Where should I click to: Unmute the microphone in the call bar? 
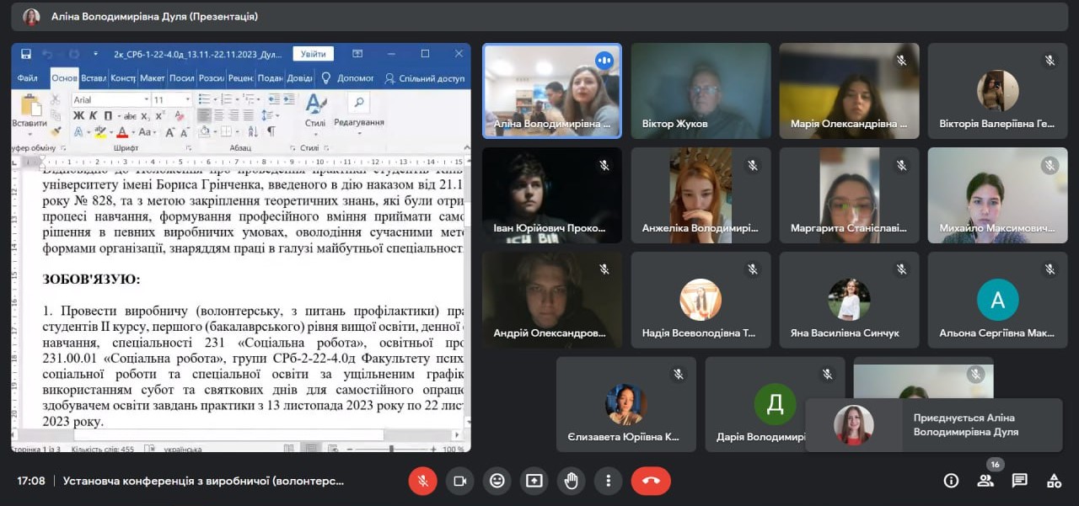[x=423, y=481]
